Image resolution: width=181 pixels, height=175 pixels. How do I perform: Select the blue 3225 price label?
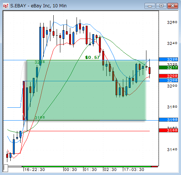[x=168, y=60]
